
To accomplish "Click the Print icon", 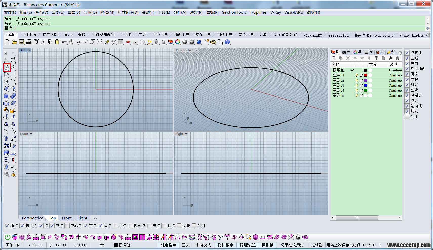I will coord(29,42).
